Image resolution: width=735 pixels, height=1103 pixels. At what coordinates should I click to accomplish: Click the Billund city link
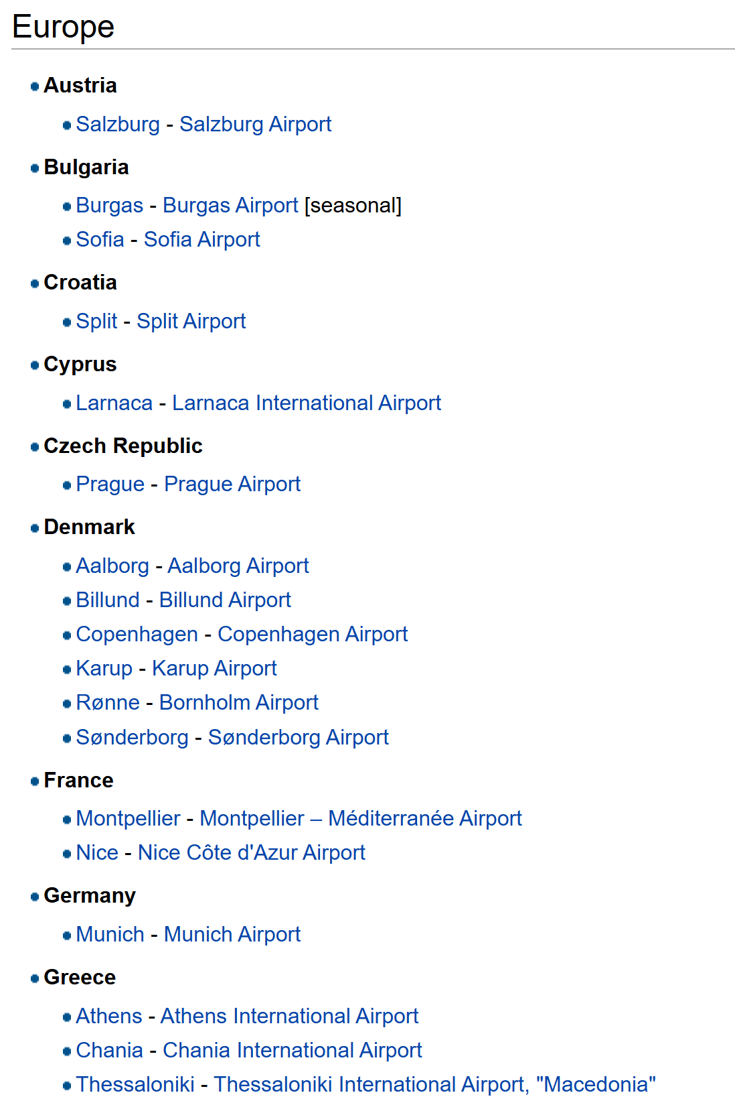(107, 600)
